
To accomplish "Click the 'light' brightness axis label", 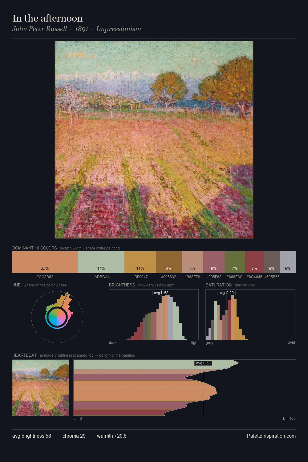I will (x=195, y=343).
